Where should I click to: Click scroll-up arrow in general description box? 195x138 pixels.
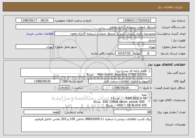(x=149, y=70)
